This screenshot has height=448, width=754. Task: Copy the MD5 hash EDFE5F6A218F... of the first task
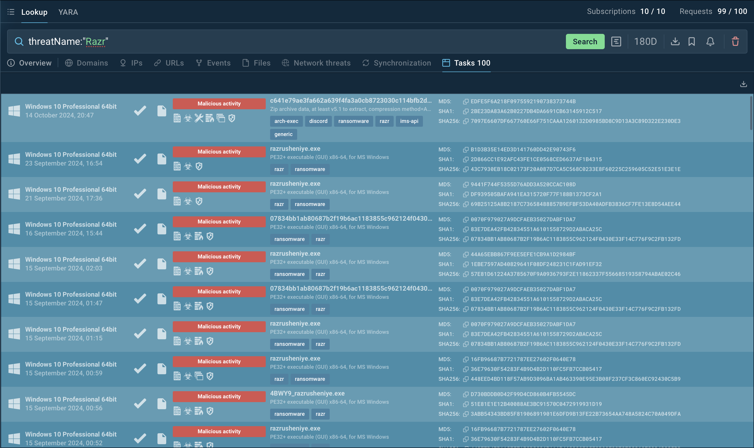point(466,101)
